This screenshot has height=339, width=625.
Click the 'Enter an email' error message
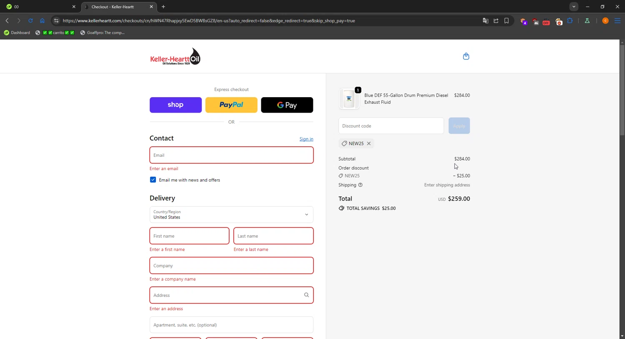pos(164,169)
